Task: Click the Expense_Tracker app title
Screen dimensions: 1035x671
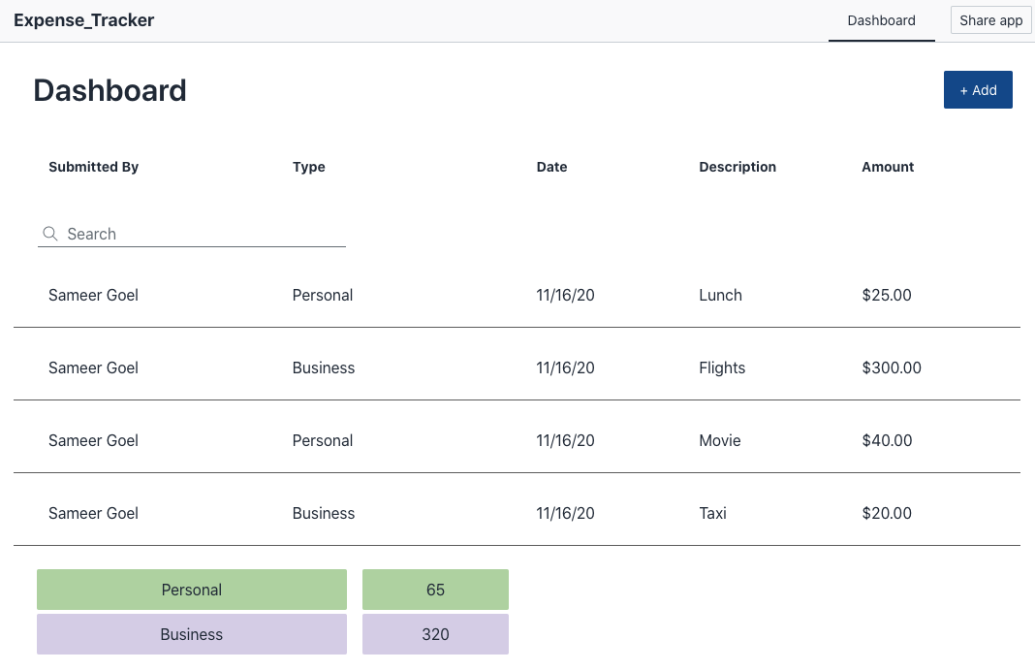Action: [83, 20]
